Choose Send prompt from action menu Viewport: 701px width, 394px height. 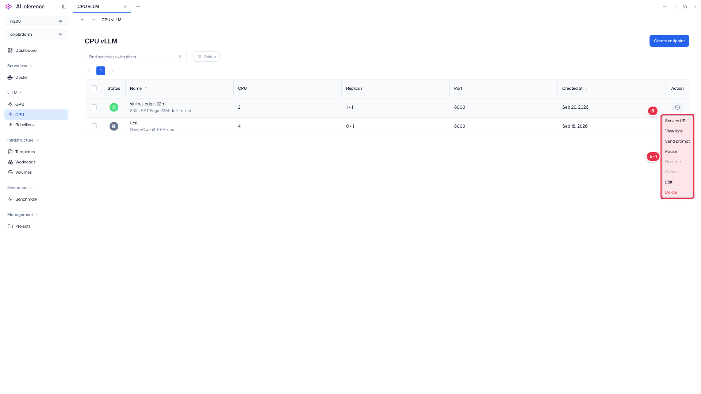[x=677, y=141]
